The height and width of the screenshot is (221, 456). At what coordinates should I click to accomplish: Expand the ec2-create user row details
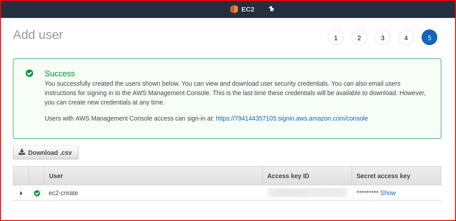click(x=21, y=193)
